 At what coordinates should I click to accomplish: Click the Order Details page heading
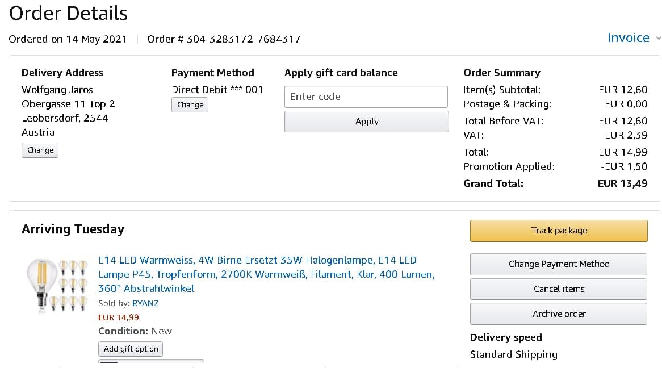(68, 13)
